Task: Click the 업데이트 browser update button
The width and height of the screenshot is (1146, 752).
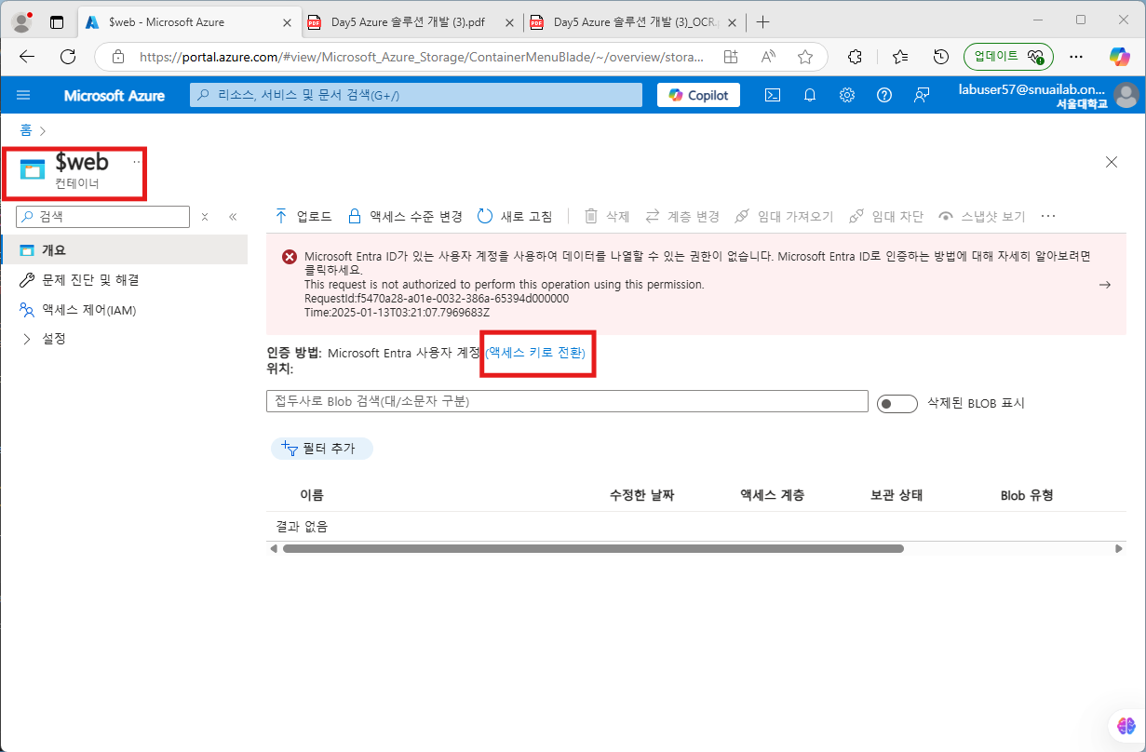Action: coord(1008,57)
